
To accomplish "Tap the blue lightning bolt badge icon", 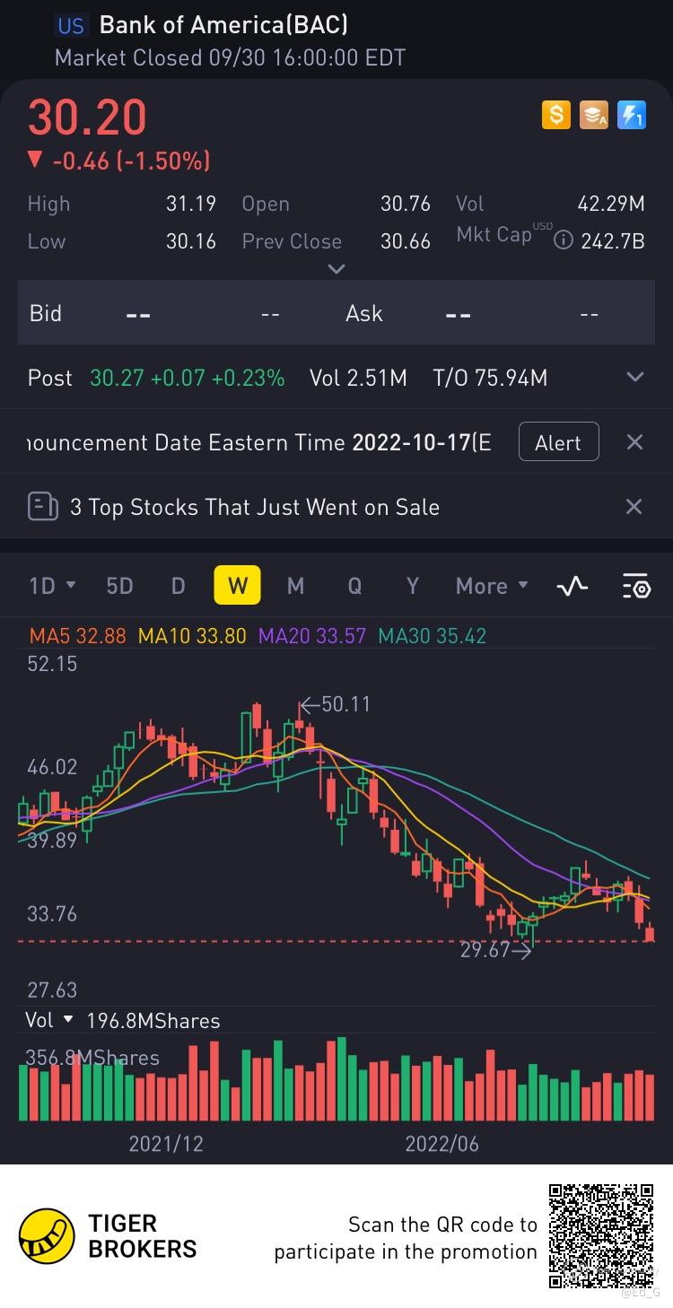I will [x=632, y=115].
